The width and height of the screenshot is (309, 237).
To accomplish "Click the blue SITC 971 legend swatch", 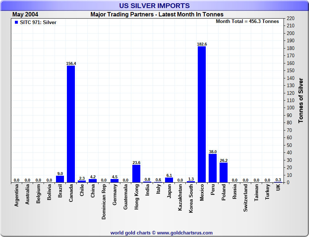I will [x=16, y=22].
